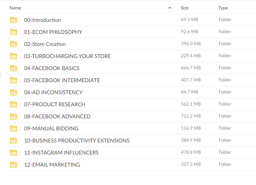
Task: Toggle name sort order arrow
Action: 169,8
